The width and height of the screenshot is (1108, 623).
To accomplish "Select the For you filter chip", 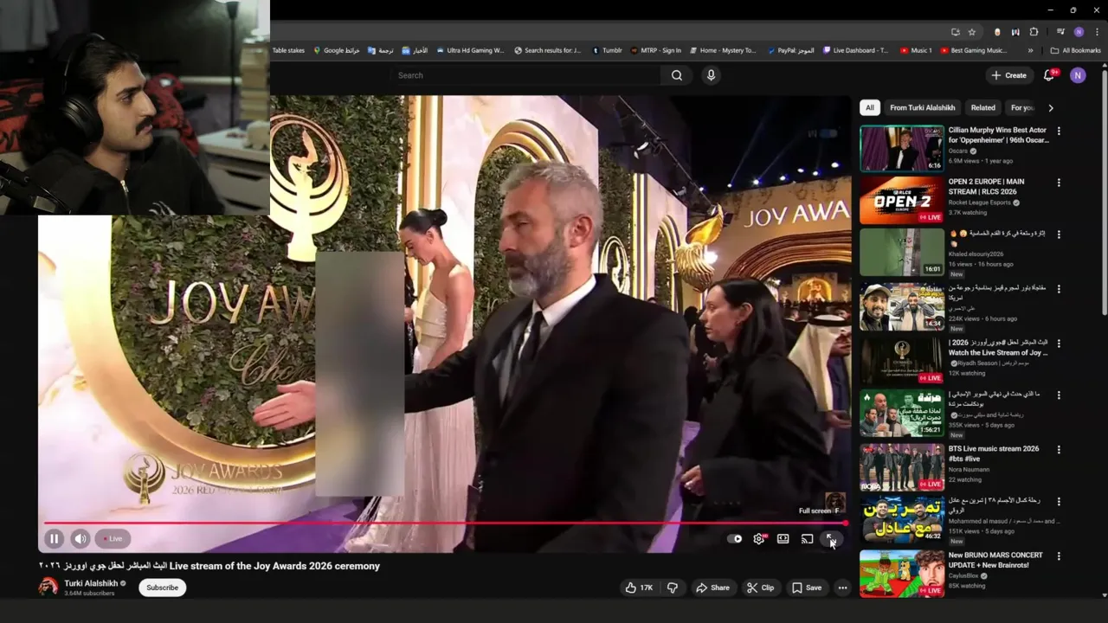I will 1022,107.
